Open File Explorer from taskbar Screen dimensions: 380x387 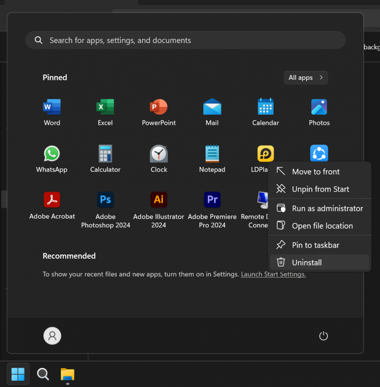(68, 374)
